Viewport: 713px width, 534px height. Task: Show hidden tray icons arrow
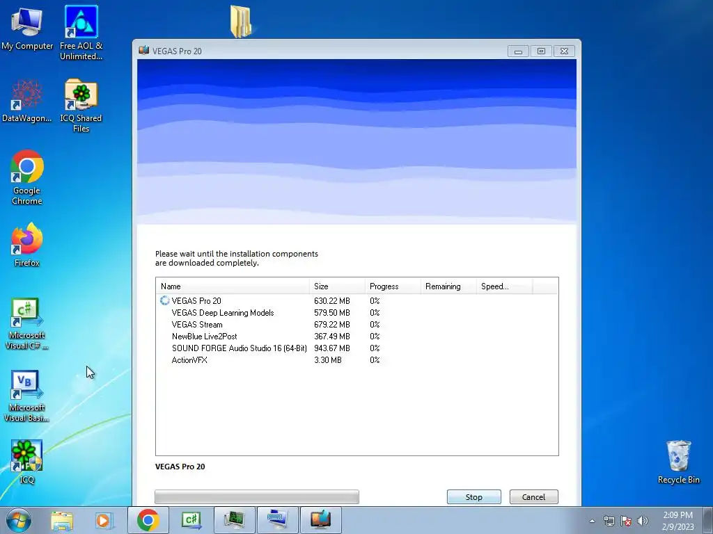592,521
